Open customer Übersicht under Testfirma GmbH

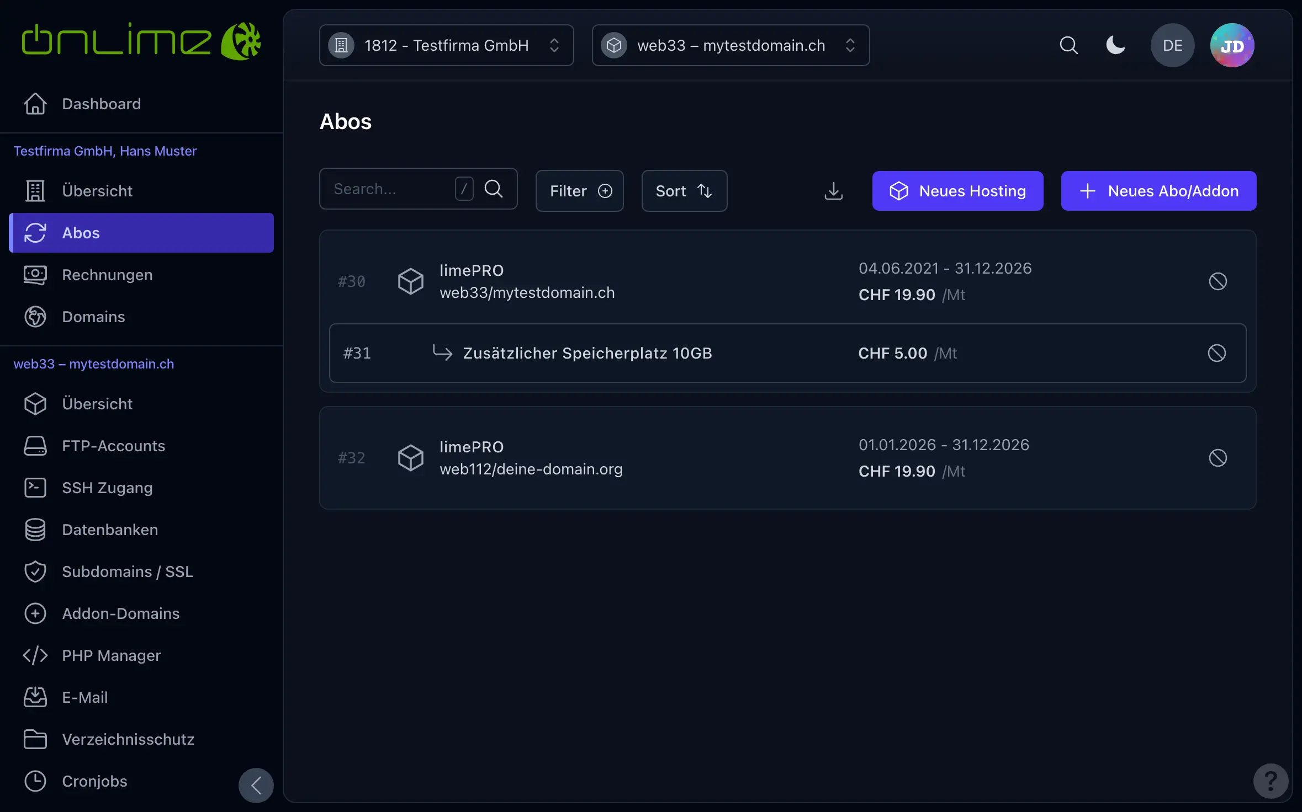point(141,191)
